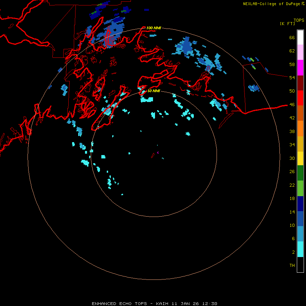The height and width of the screenshot is (306, 306).
Task: Click the legend value '38'
Action: pos(292,131)
